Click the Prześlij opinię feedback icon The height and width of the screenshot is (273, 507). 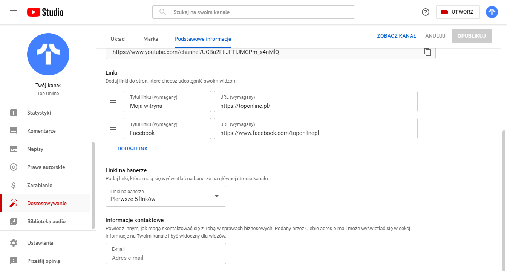14,261
